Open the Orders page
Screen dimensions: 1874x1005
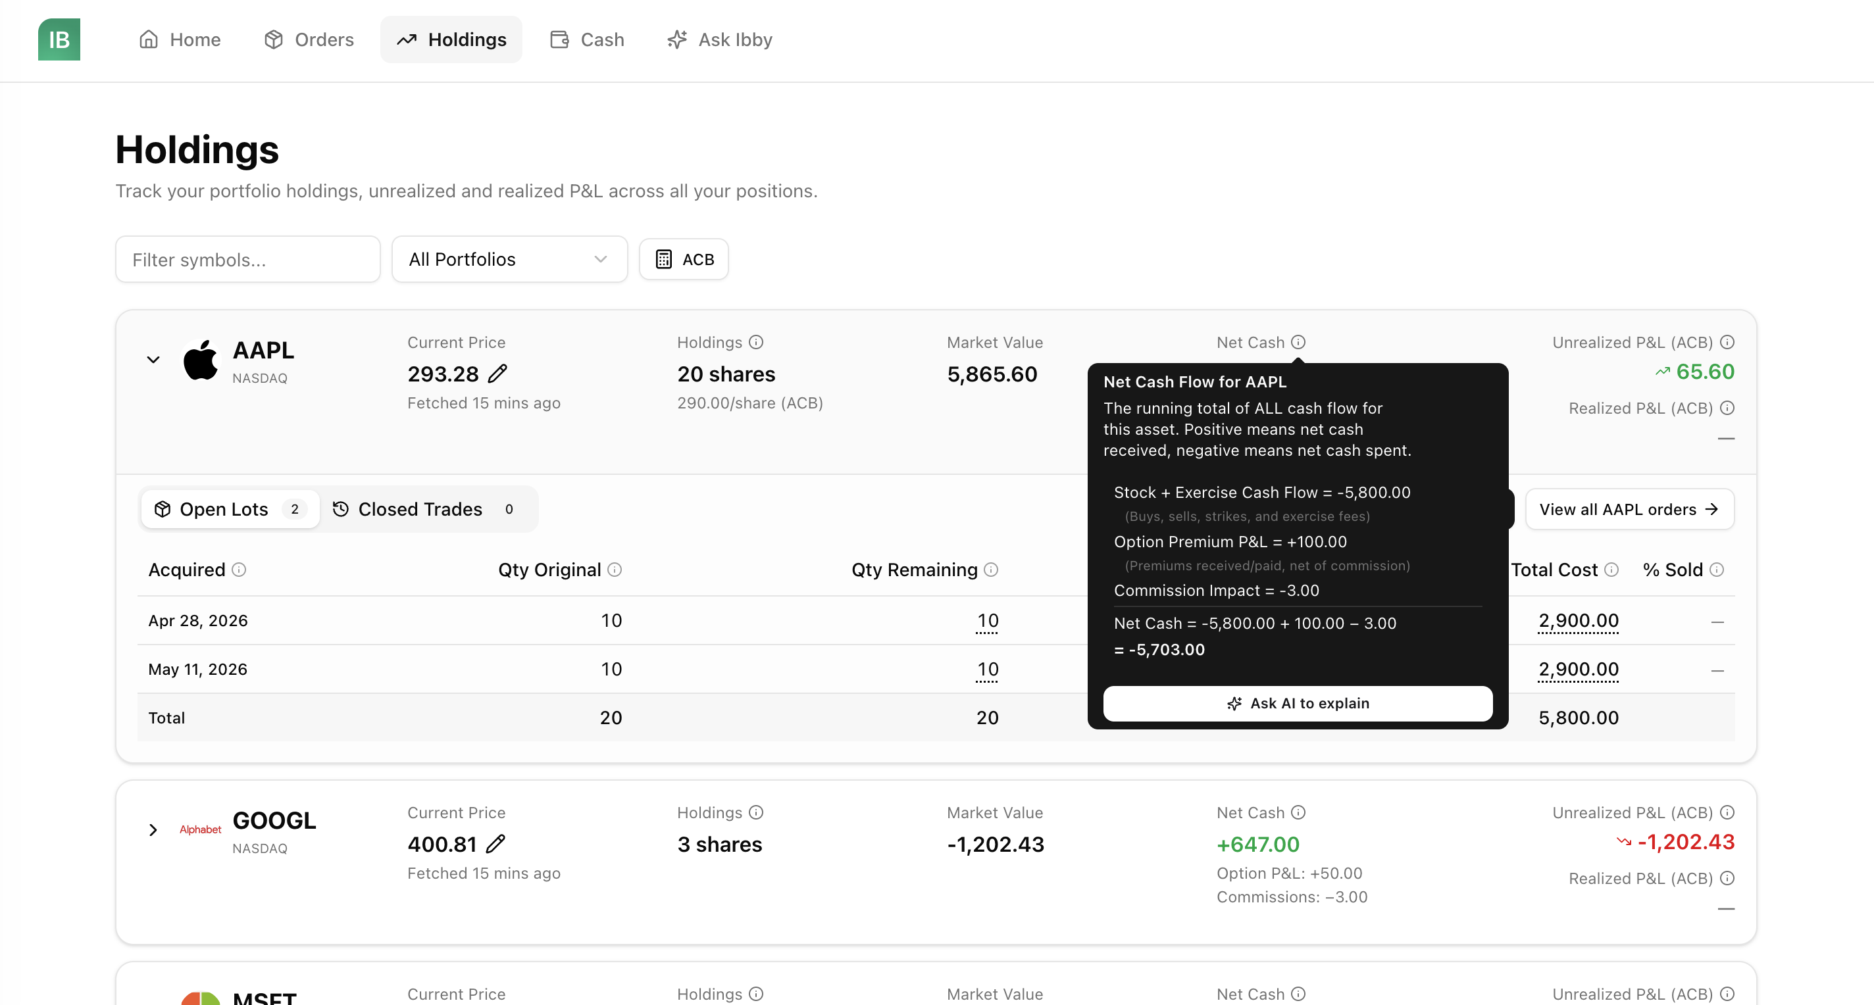309,39
